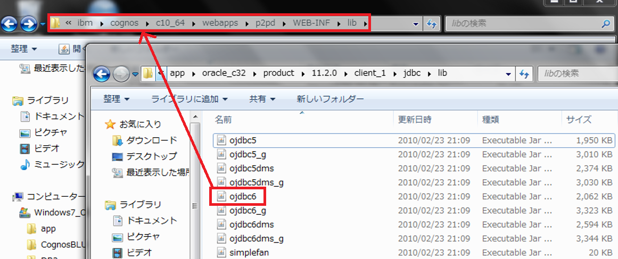Image resolution: width=618 pixels, height=259 pixels.
Task: Open ライブラリに追加 dropdown
Action: click(x=189, y=99)
